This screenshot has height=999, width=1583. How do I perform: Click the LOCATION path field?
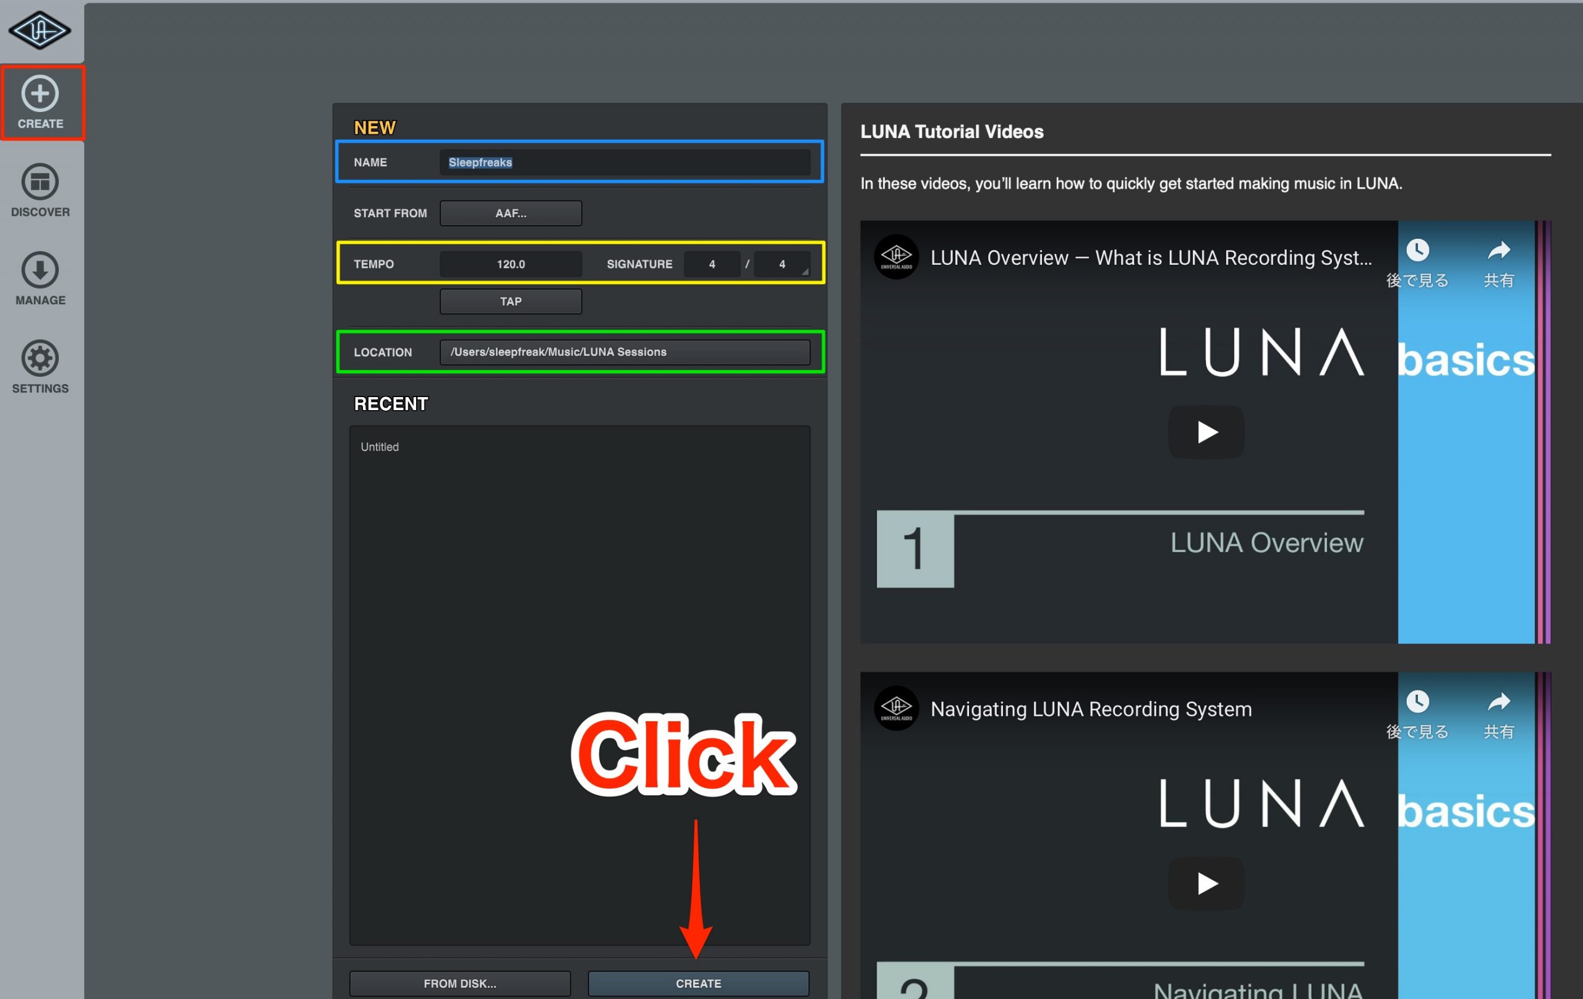click(625, 352)
